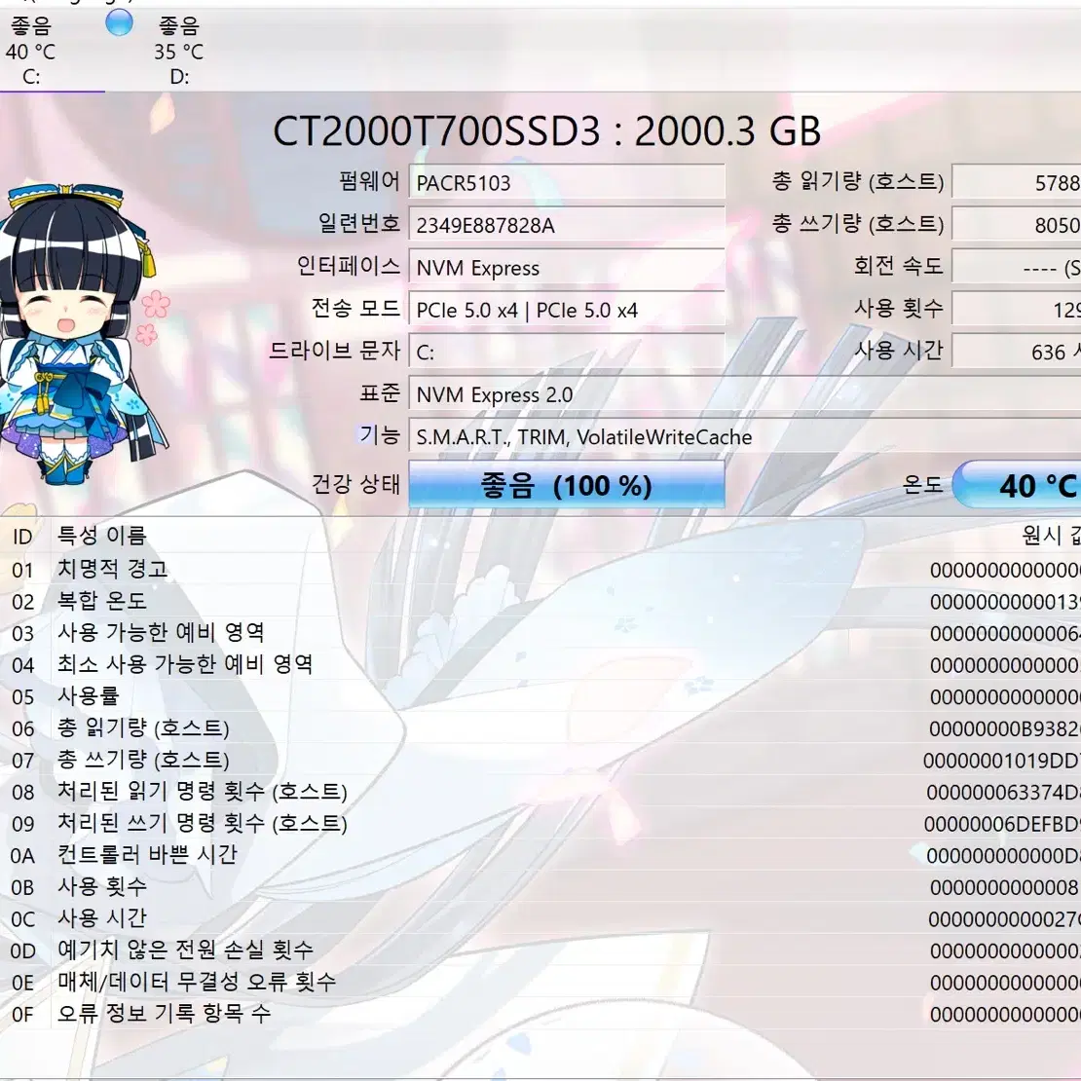The height and width of the screenshot is (1081, 1081).
Task: Select SMART row 0D 예기치 않은 전원 손실 횟수
Action: 540,950
